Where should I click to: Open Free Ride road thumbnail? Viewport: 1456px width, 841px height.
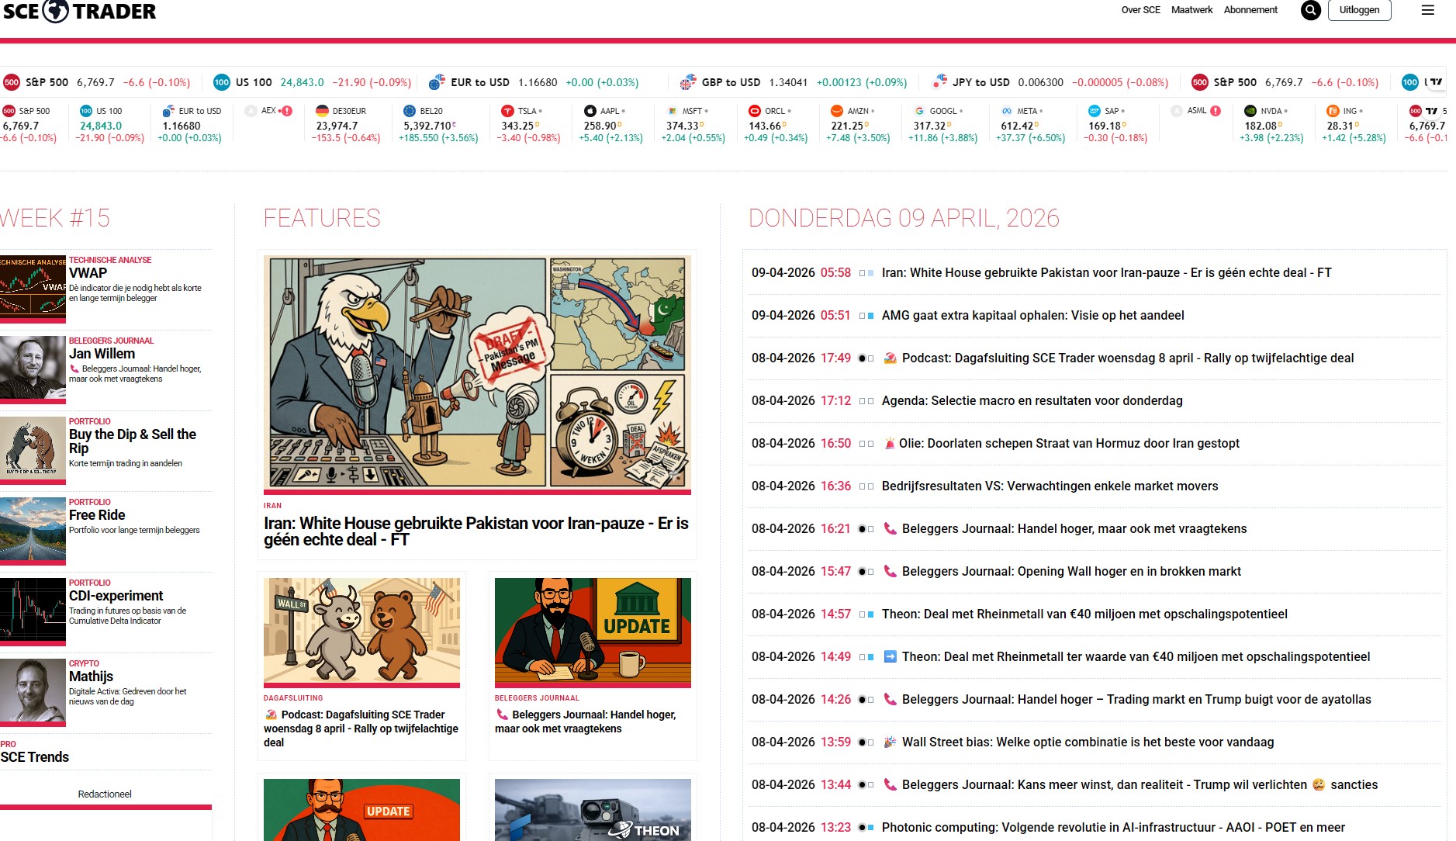pos(33,529)
